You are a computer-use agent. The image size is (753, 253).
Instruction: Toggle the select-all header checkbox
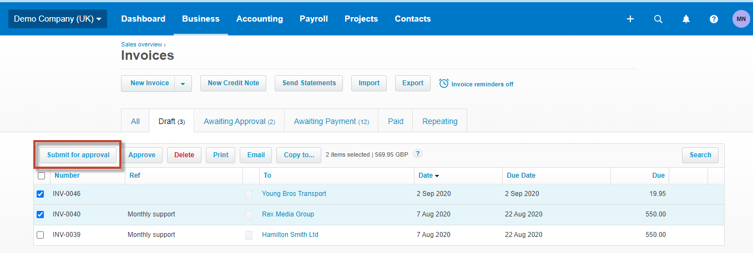pyautogui.click(x=41, y=176)
